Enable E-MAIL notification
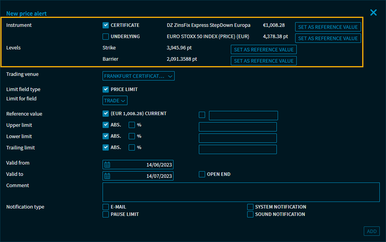 [x=106, y=207]
